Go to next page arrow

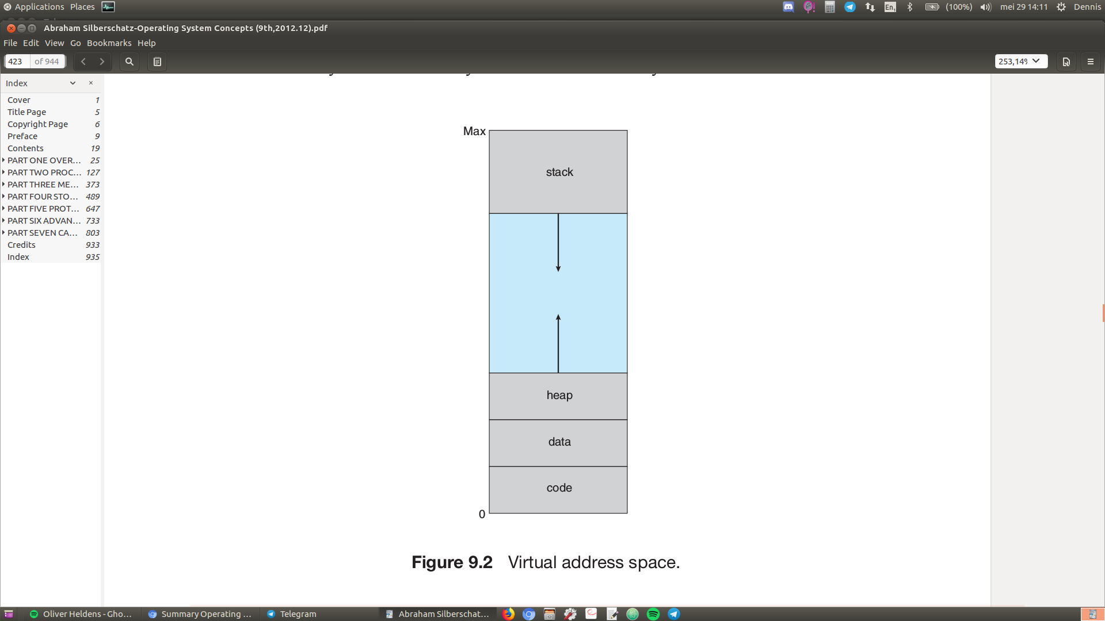tap(102, 62)
